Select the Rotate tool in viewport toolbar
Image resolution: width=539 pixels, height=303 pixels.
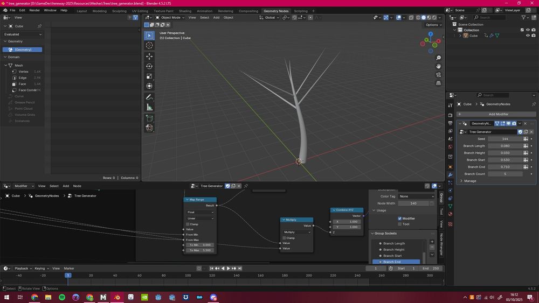click(x=149, y=66)
